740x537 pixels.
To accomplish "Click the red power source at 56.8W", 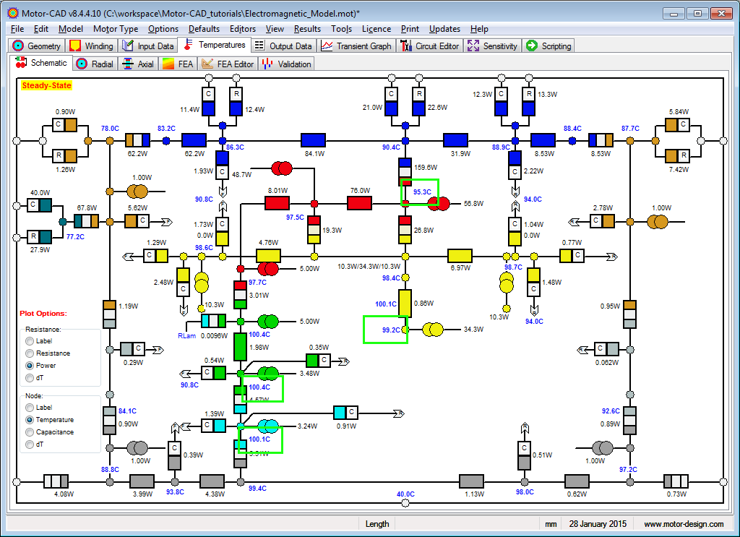I will coord(439,203).
